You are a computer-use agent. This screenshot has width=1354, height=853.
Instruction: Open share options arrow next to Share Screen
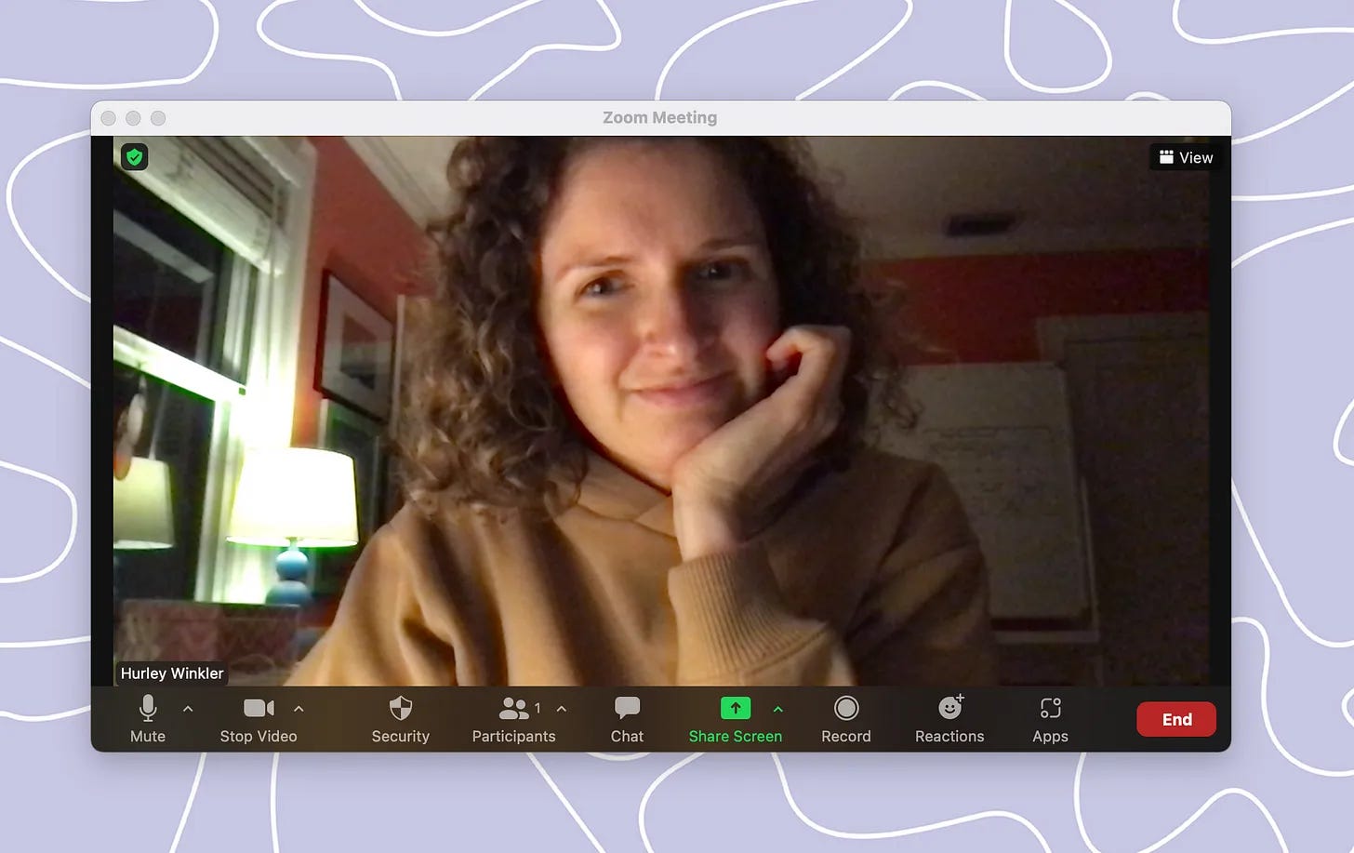coord(778,709)
